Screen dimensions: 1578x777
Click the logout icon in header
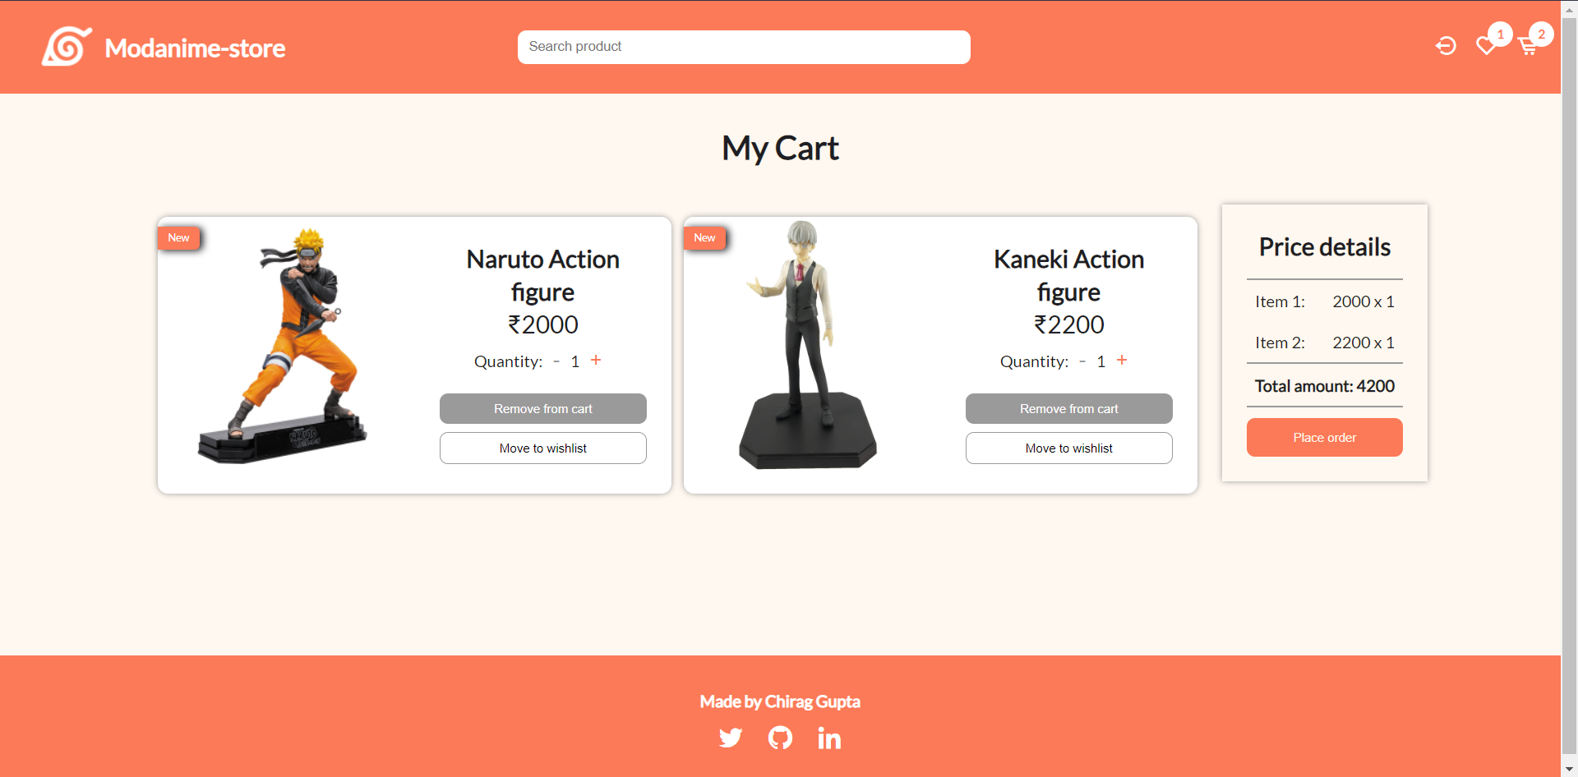[1446, 46]
